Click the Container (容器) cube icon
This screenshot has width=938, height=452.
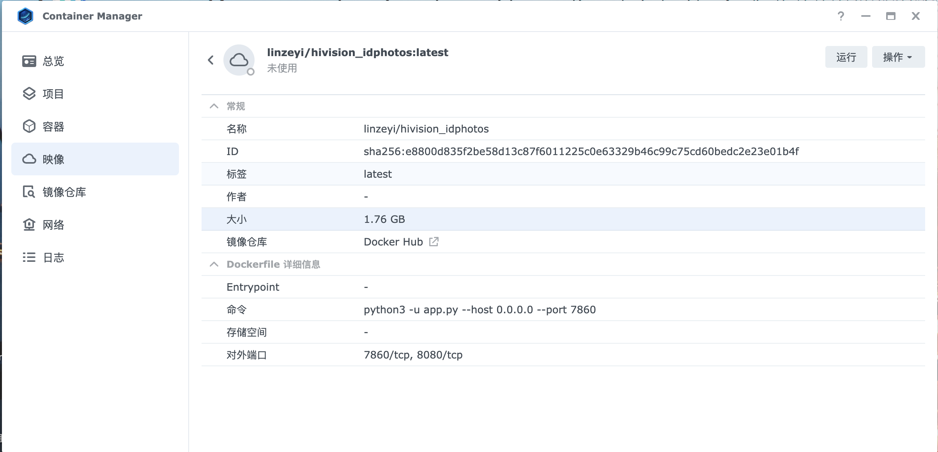coord(29,127)
